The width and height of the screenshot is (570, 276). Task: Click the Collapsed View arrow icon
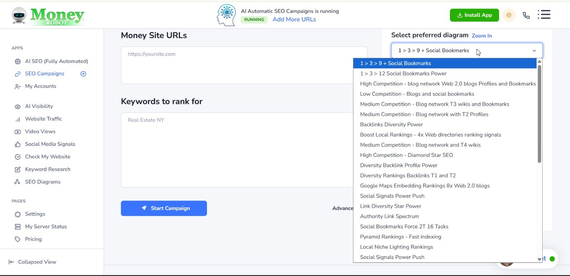pyautogui.click(x=11, y=262)
